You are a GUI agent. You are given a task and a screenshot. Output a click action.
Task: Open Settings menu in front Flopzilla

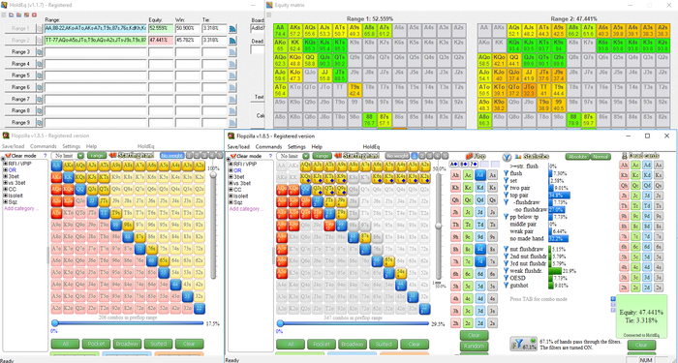coord(296,147)
